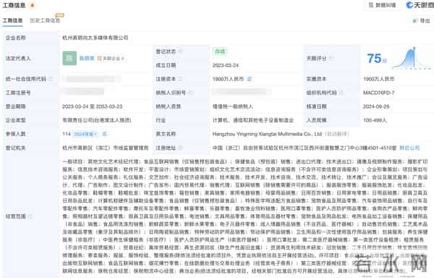Click the 天眼查 logo
Viewport: 434px width, 278px height.
point(420,5)
